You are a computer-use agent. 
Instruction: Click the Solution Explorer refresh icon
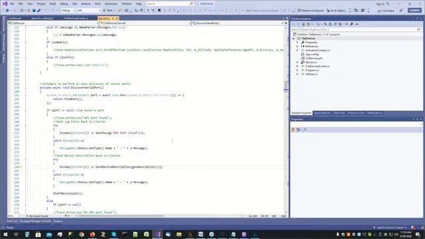(x=330, y=24)
